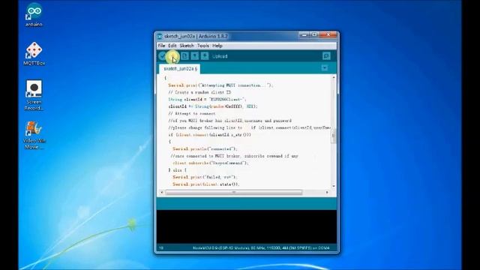Open the Tools menu

click(x=203, y=46)
